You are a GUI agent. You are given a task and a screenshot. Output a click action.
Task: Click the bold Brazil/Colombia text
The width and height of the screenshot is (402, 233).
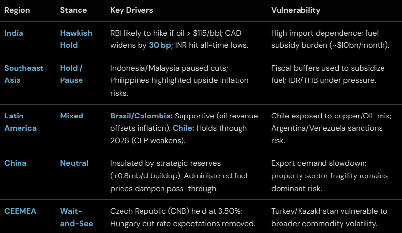tap(141, 116)
